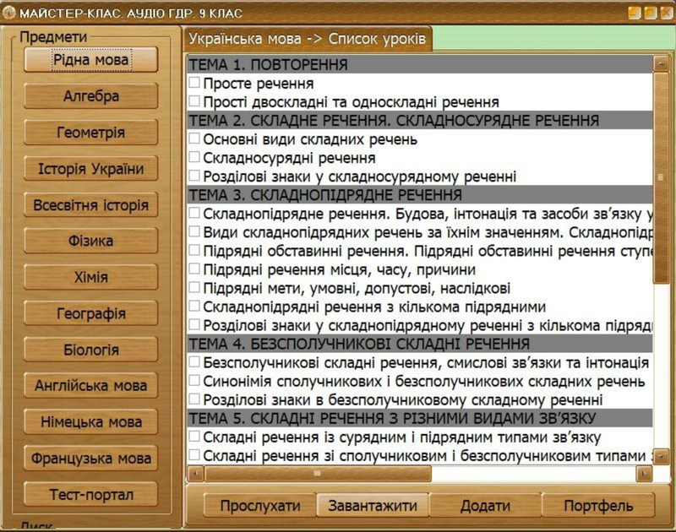Check 'Складносурядні речення' lesson box

pyautogui.click(x=194, y=158)
